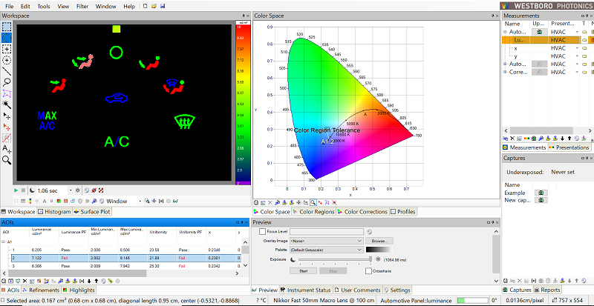Viewport: 594px width, 306px height.
Task: Open the Profiles tab
Action: pyautogui.click(x=403, y=212)
